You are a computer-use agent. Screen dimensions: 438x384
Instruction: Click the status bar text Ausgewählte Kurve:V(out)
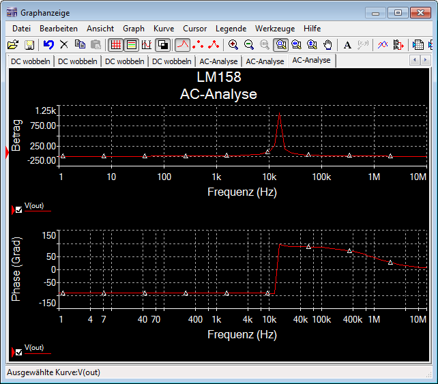(53, 372)
